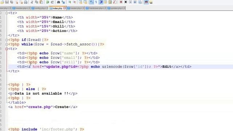Open the Replace dialog icon

[63, 2]
